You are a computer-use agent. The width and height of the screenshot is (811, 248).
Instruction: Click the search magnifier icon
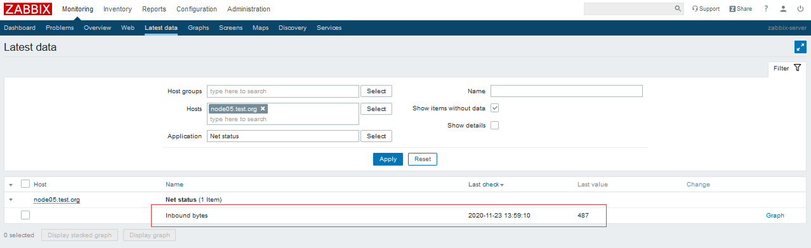pos(677,9)
